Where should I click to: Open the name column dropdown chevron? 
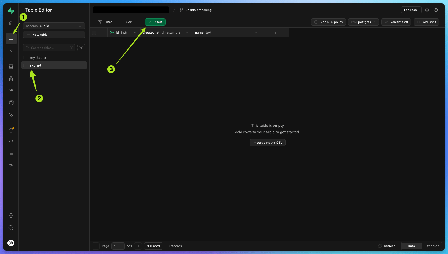point(256,32)
